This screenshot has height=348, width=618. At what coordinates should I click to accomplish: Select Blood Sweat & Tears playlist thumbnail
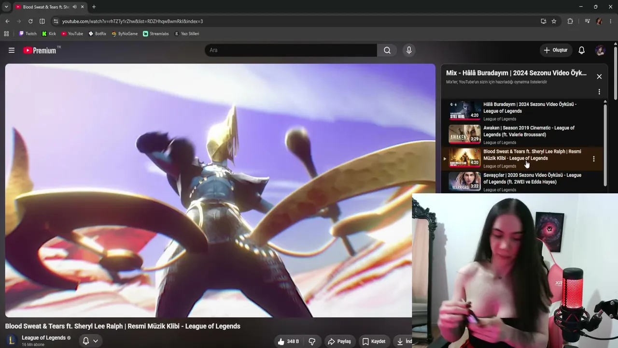click(464, 158)
